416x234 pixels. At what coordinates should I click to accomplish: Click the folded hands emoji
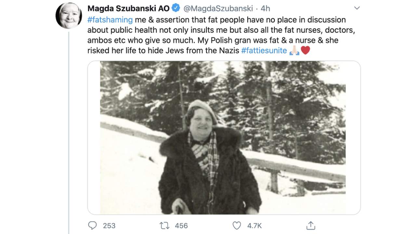294,50
